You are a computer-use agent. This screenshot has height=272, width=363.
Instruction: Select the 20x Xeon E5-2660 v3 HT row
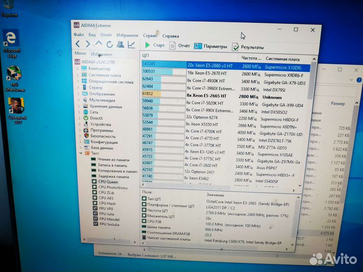(x=226, y=66)
